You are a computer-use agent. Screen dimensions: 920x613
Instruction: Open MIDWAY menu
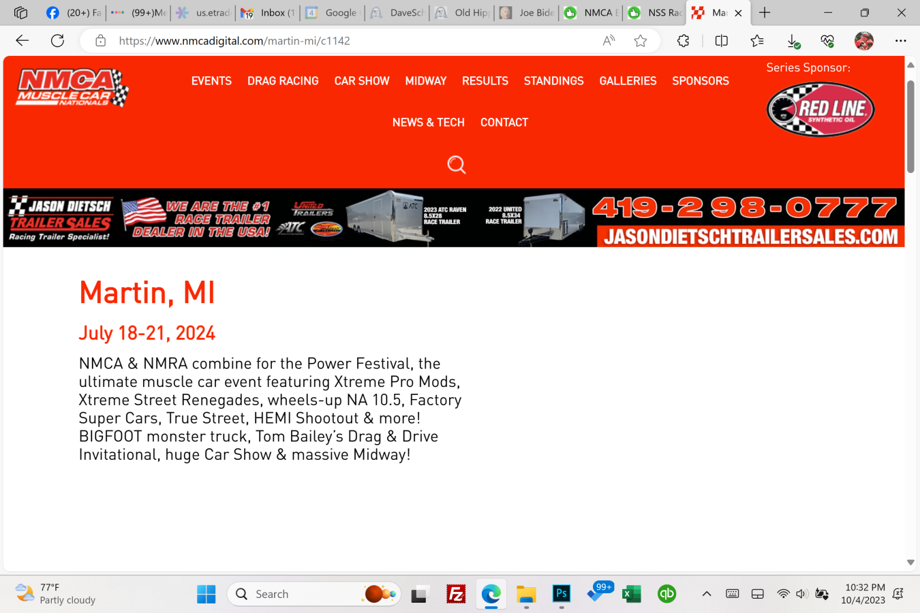(x=426, y=81)
